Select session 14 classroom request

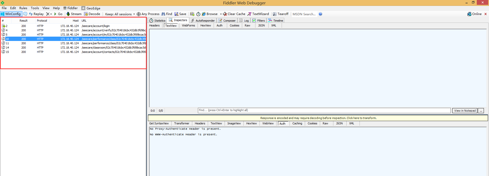(x=73, y=48)
